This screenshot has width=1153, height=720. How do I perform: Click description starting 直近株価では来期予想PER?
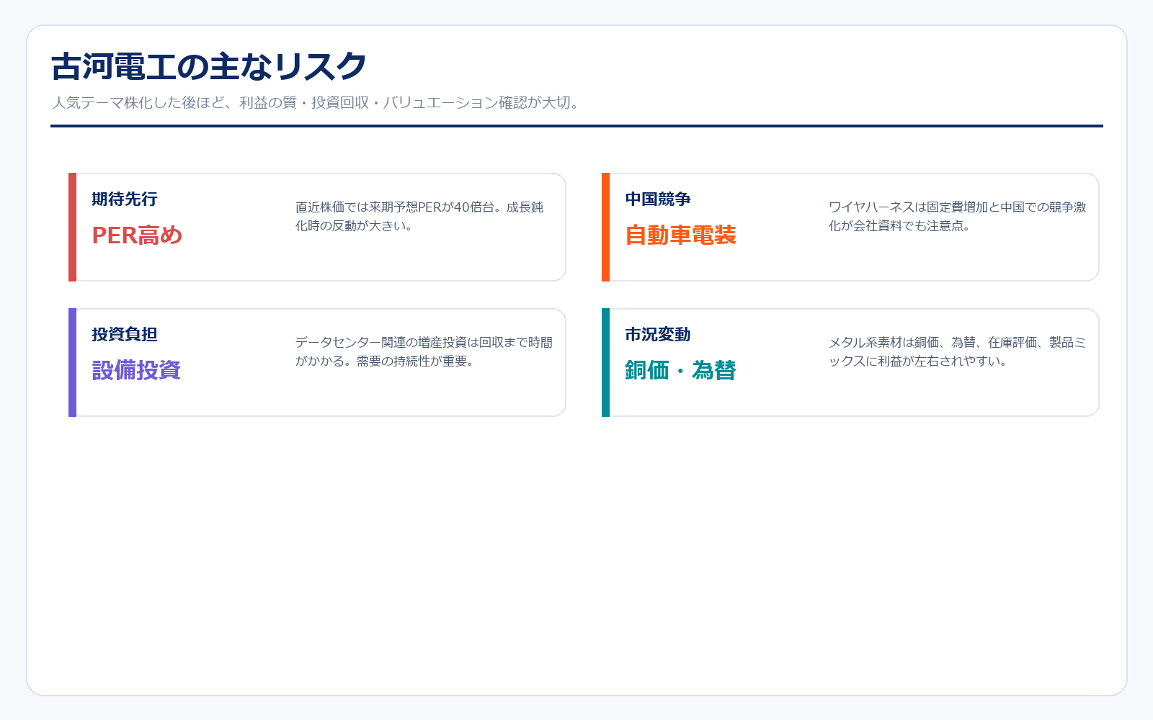419,216
